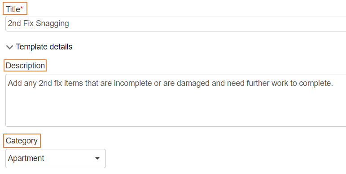Focus the Description text area
This screenshot has width=346, height=174.
tap(175, 100)
